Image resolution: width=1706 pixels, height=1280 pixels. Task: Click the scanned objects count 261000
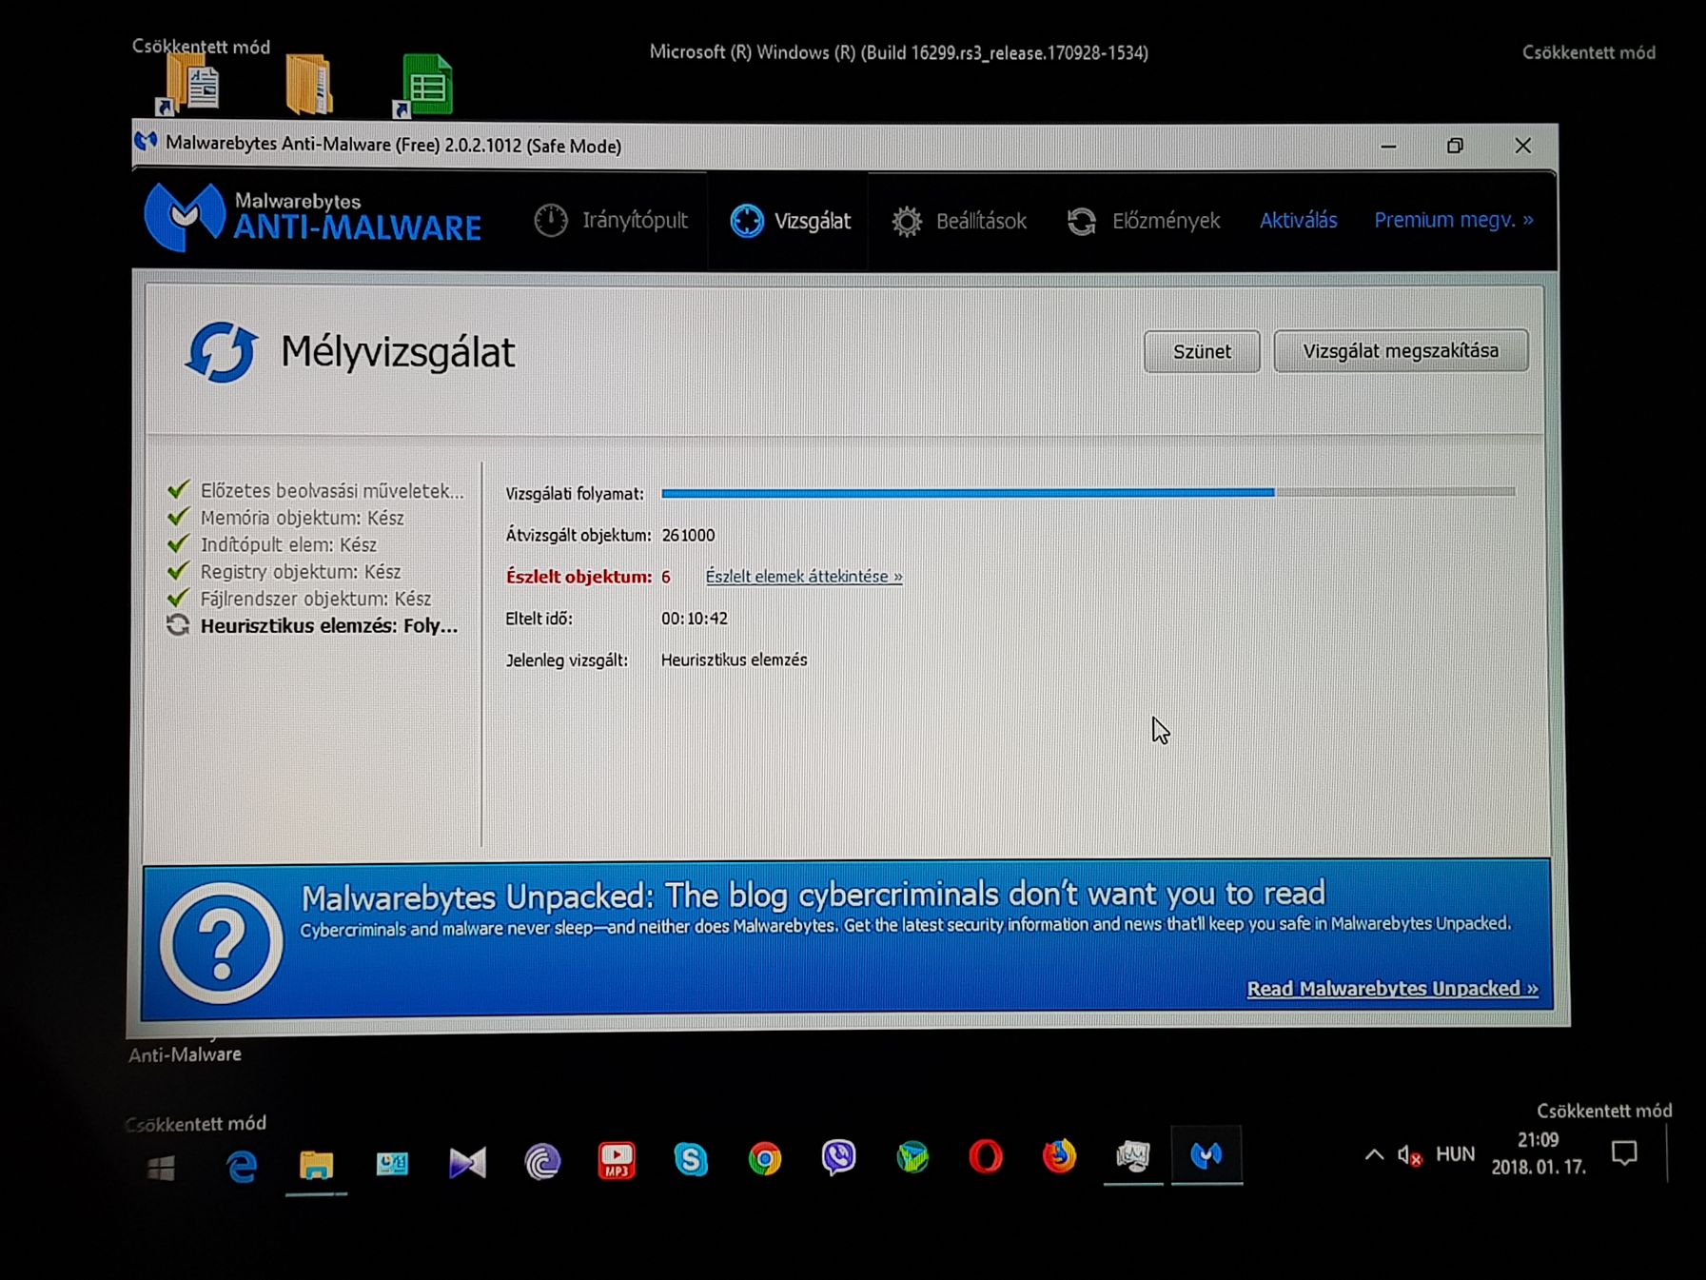(x=688, y=535)
